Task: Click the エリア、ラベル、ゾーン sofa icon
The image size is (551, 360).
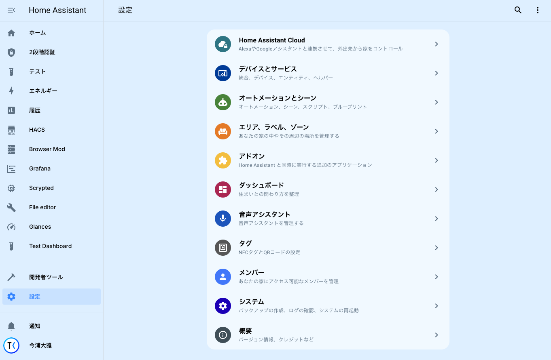Action: tap(223, 131)
